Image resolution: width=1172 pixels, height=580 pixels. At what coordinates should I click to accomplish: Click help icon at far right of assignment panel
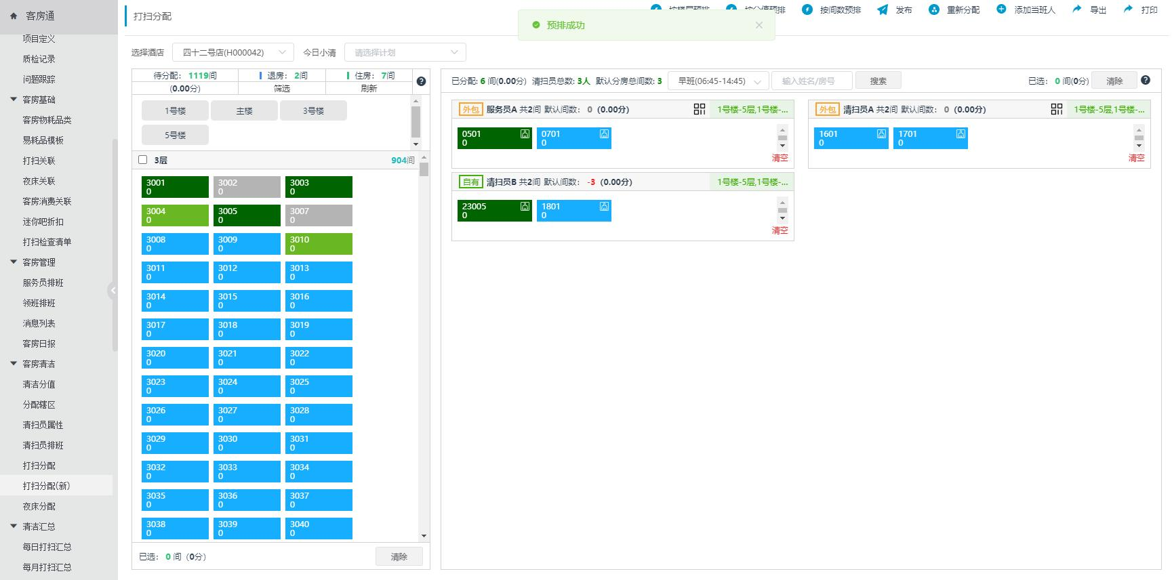[1146, 80]
